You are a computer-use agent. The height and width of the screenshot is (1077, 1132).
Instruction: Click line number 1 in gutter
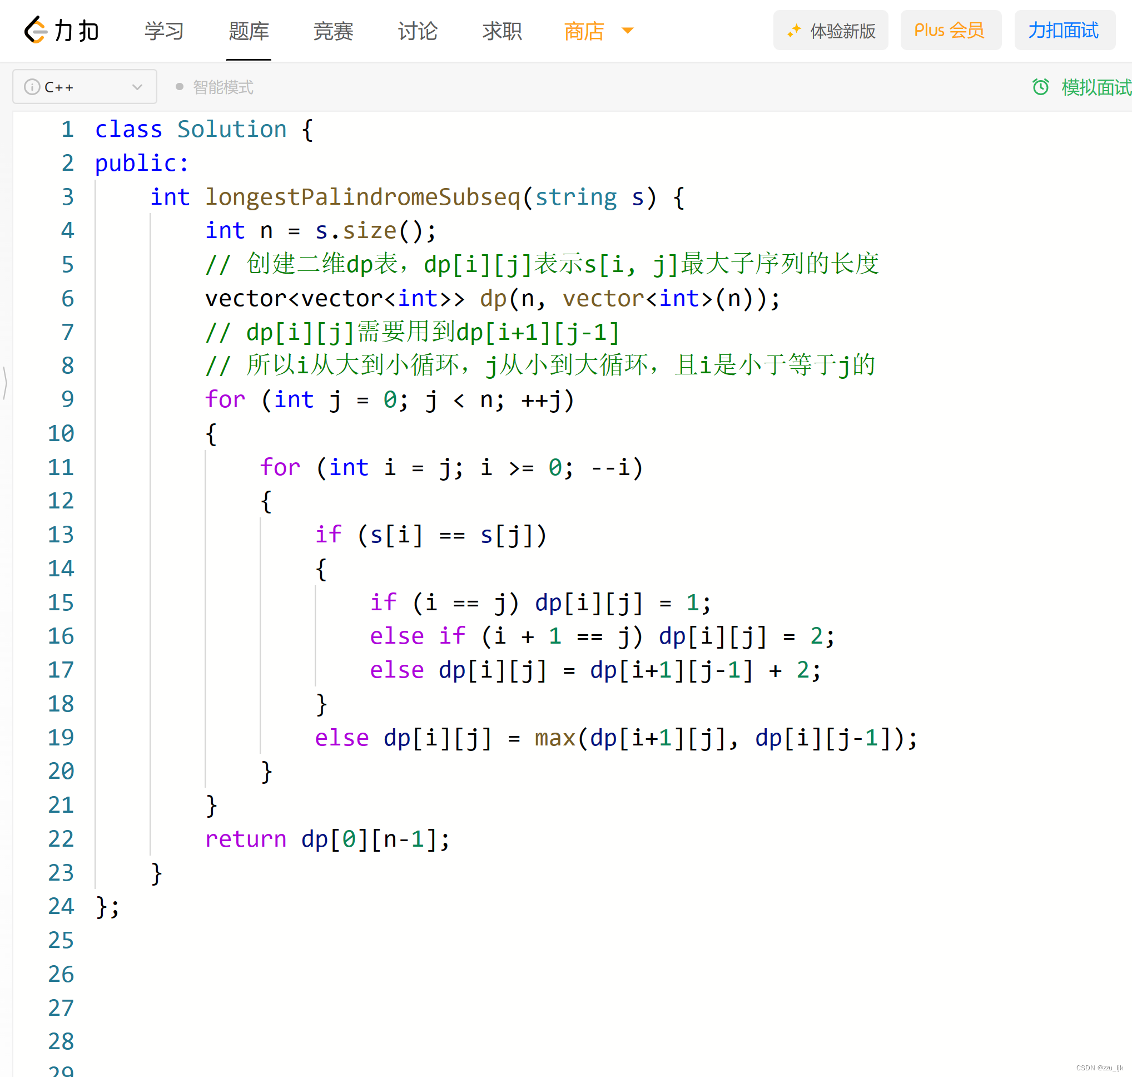tap(68, 129)
